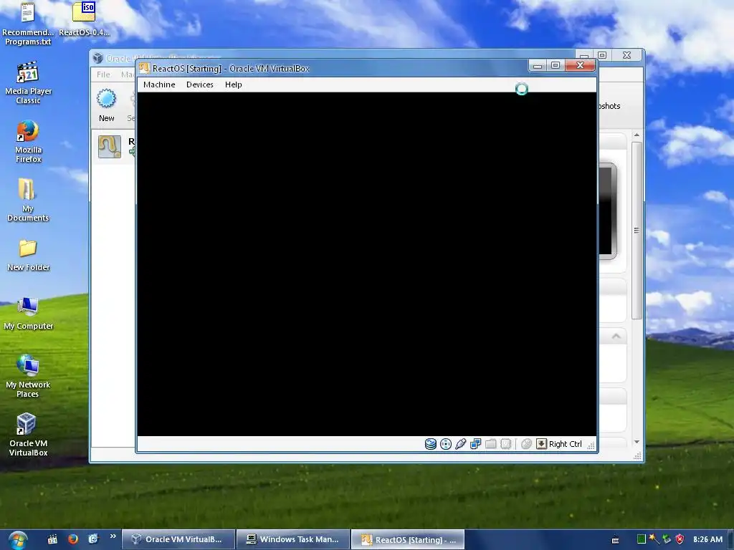Open the Machine menu in ReactOS window
This screenshot has width=734, height=550.
[x=159, y=85]
